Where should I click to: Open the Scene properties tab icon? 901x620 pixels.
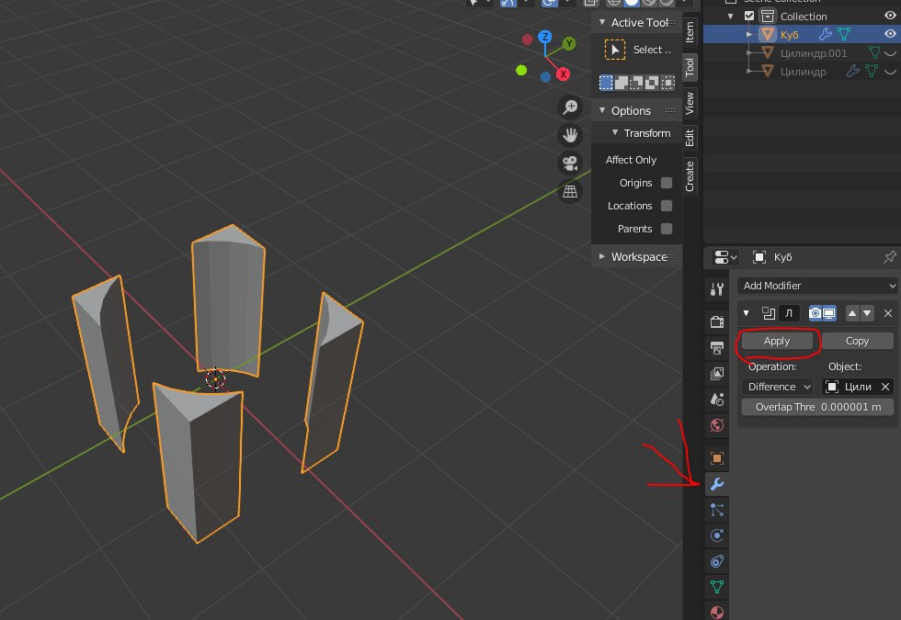[716, 400]
